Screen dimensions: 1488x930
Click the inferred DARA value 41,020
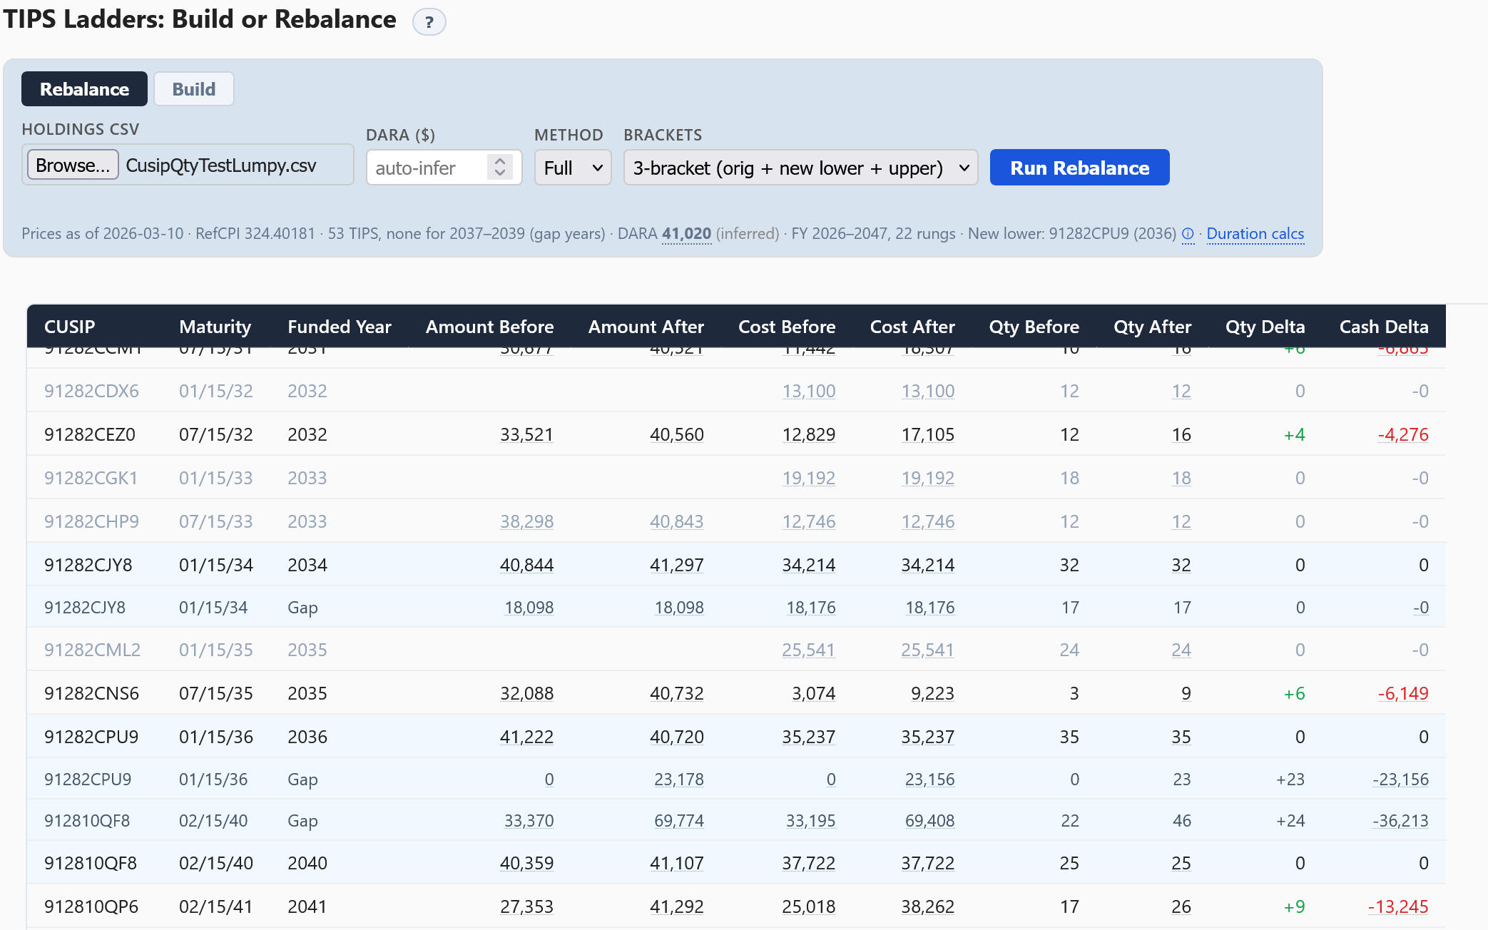tap(686, 234)
